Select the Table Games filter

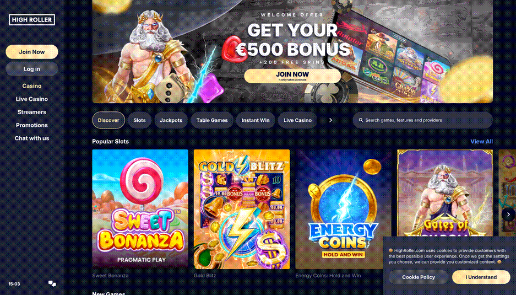[212, 120]
